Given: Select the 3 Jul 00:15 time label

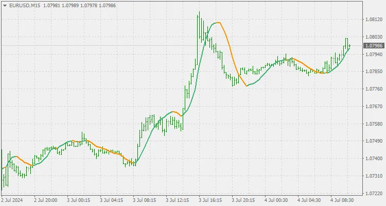Looking at the screenshot, I should (x=79, y=200).
